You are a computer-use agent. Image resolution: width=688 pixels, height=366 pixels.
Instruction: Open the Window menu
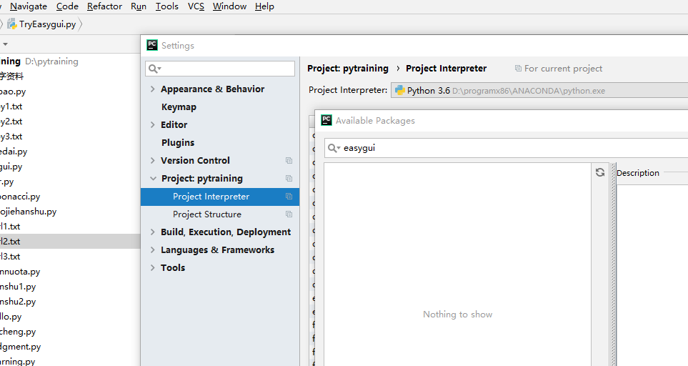coord(229,6)
